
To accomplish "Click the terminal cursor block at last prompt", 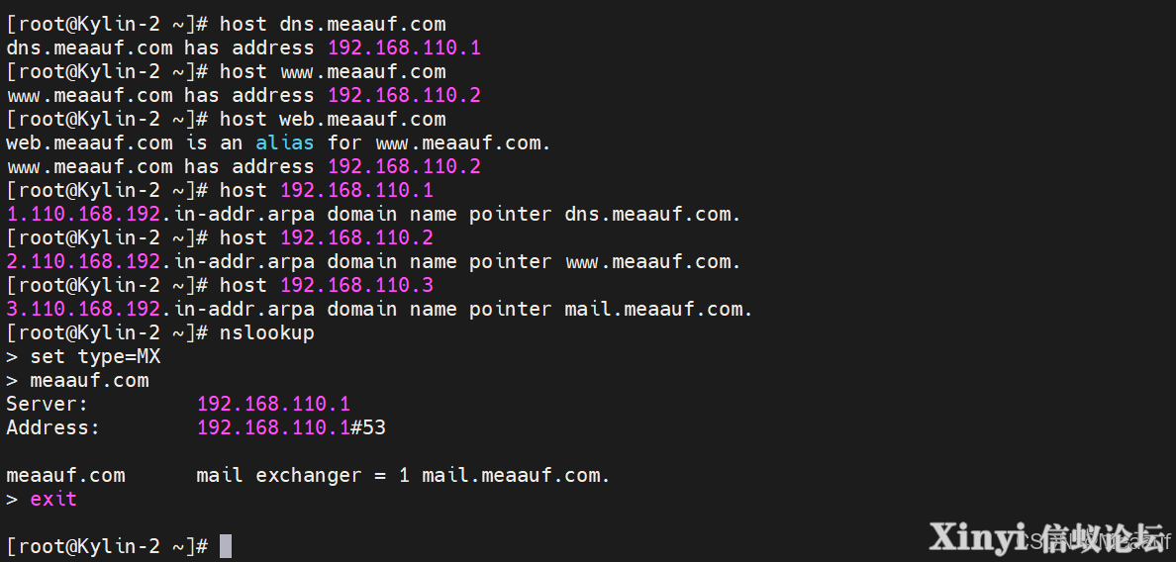I will pyautogui.click(x=226, y=546).
